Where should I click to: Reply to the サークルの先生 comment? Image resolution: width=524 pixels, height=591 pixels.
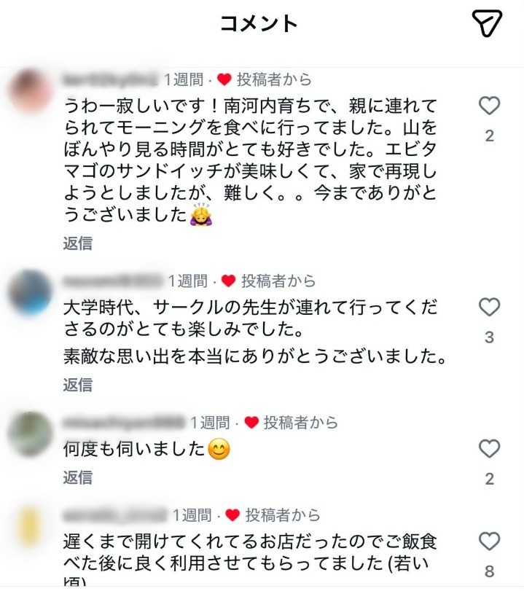pyautogui.click(x=78, y=385)
